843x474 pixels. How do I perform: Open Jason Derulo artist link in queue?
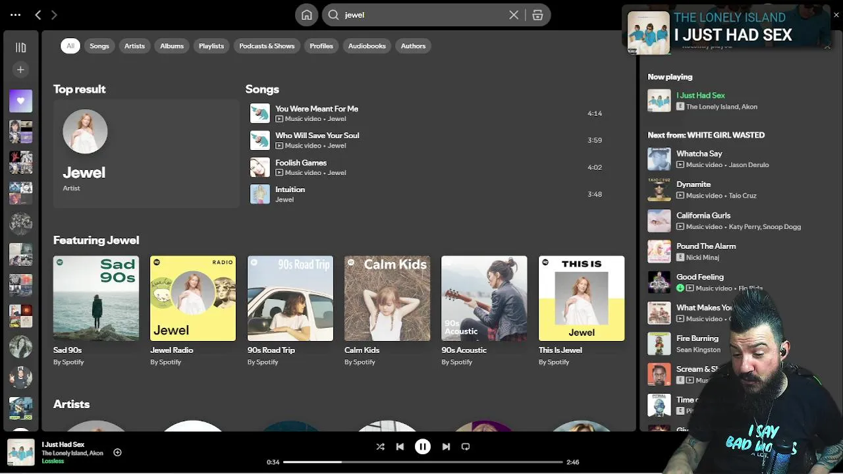tap(749, 165)
